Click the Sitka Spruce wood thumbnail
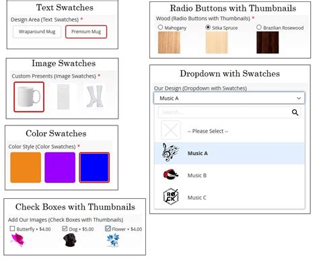319x263 pixels. [217, 42]
